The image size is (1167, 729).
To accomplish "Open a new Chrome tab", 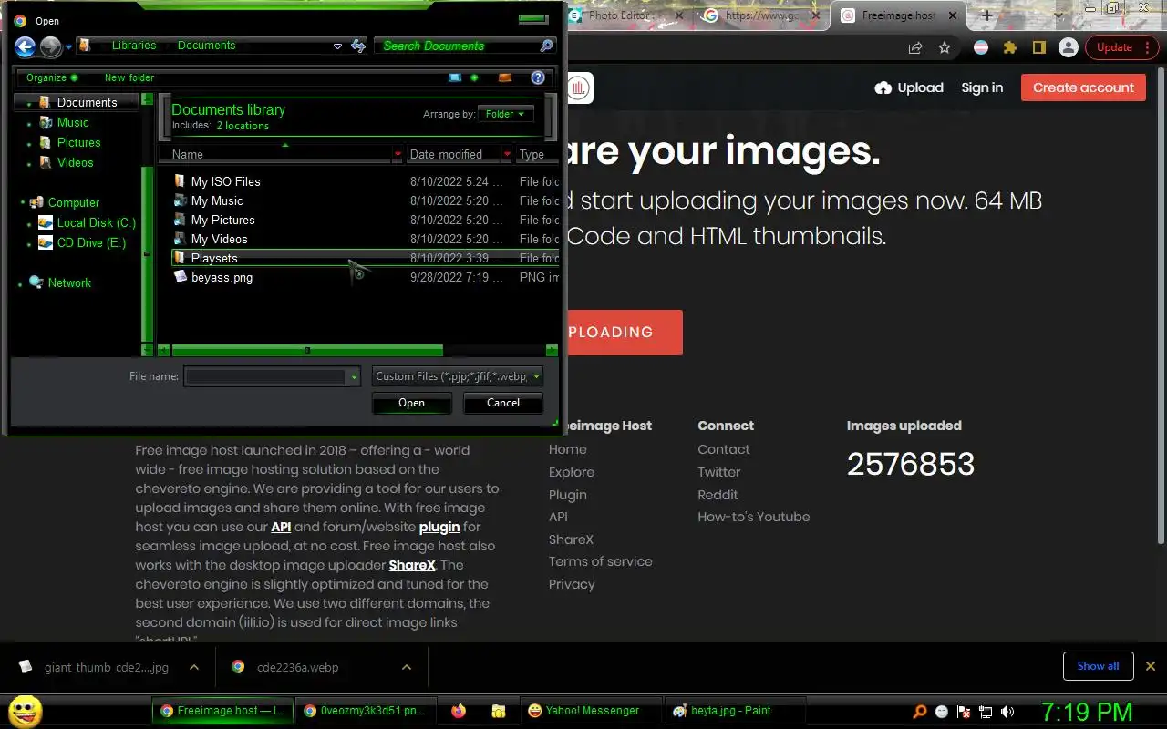I will [x=987, y=15].
